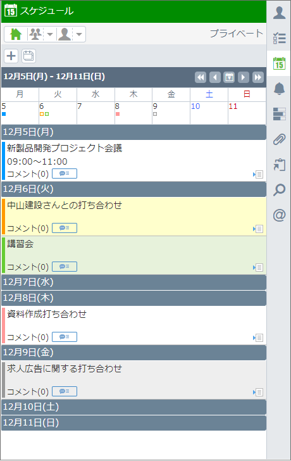Expand details icon for 資料作成打ち合わせ
Screen dimensions: 291x461
tap(258, 338)
